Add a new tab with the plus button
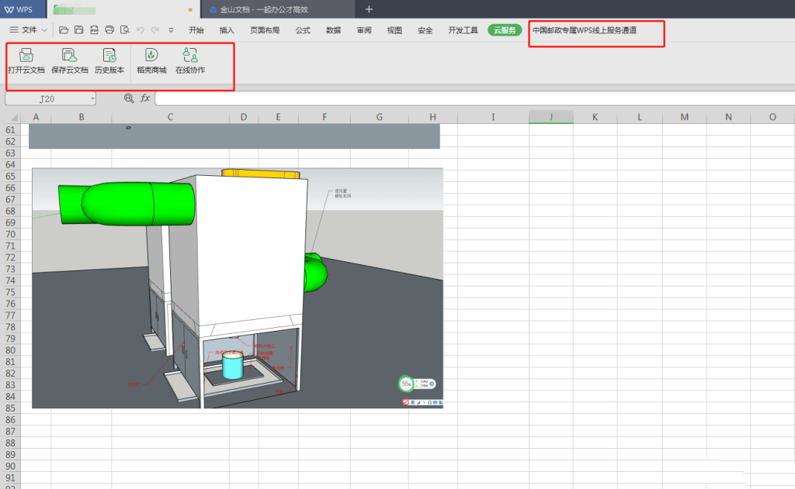 [369, 9]
